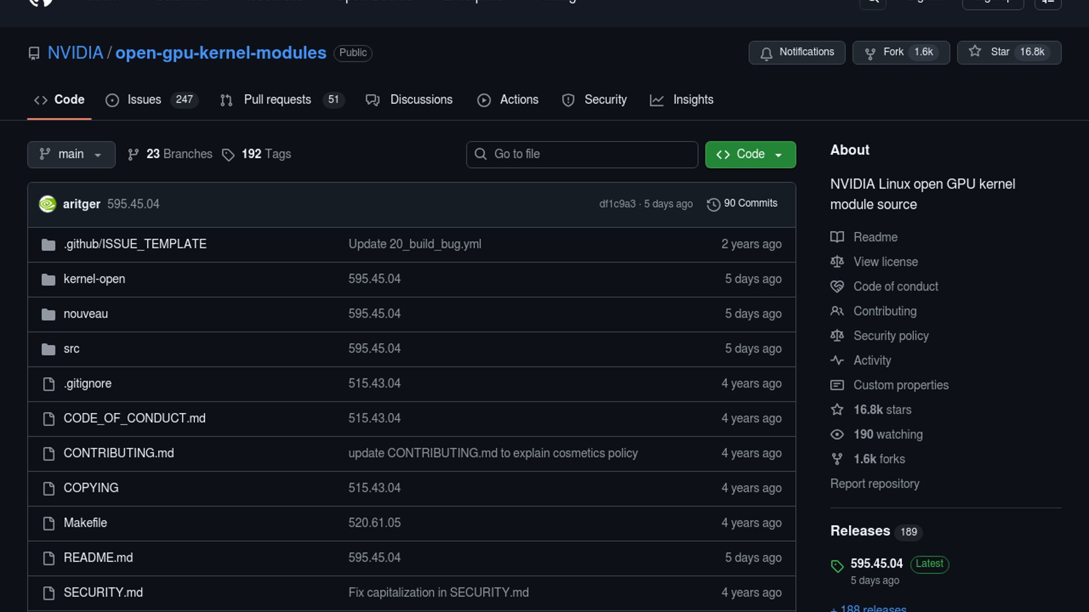
Task: Click the eye icon beside 190 watching
Action: (837, 435)
